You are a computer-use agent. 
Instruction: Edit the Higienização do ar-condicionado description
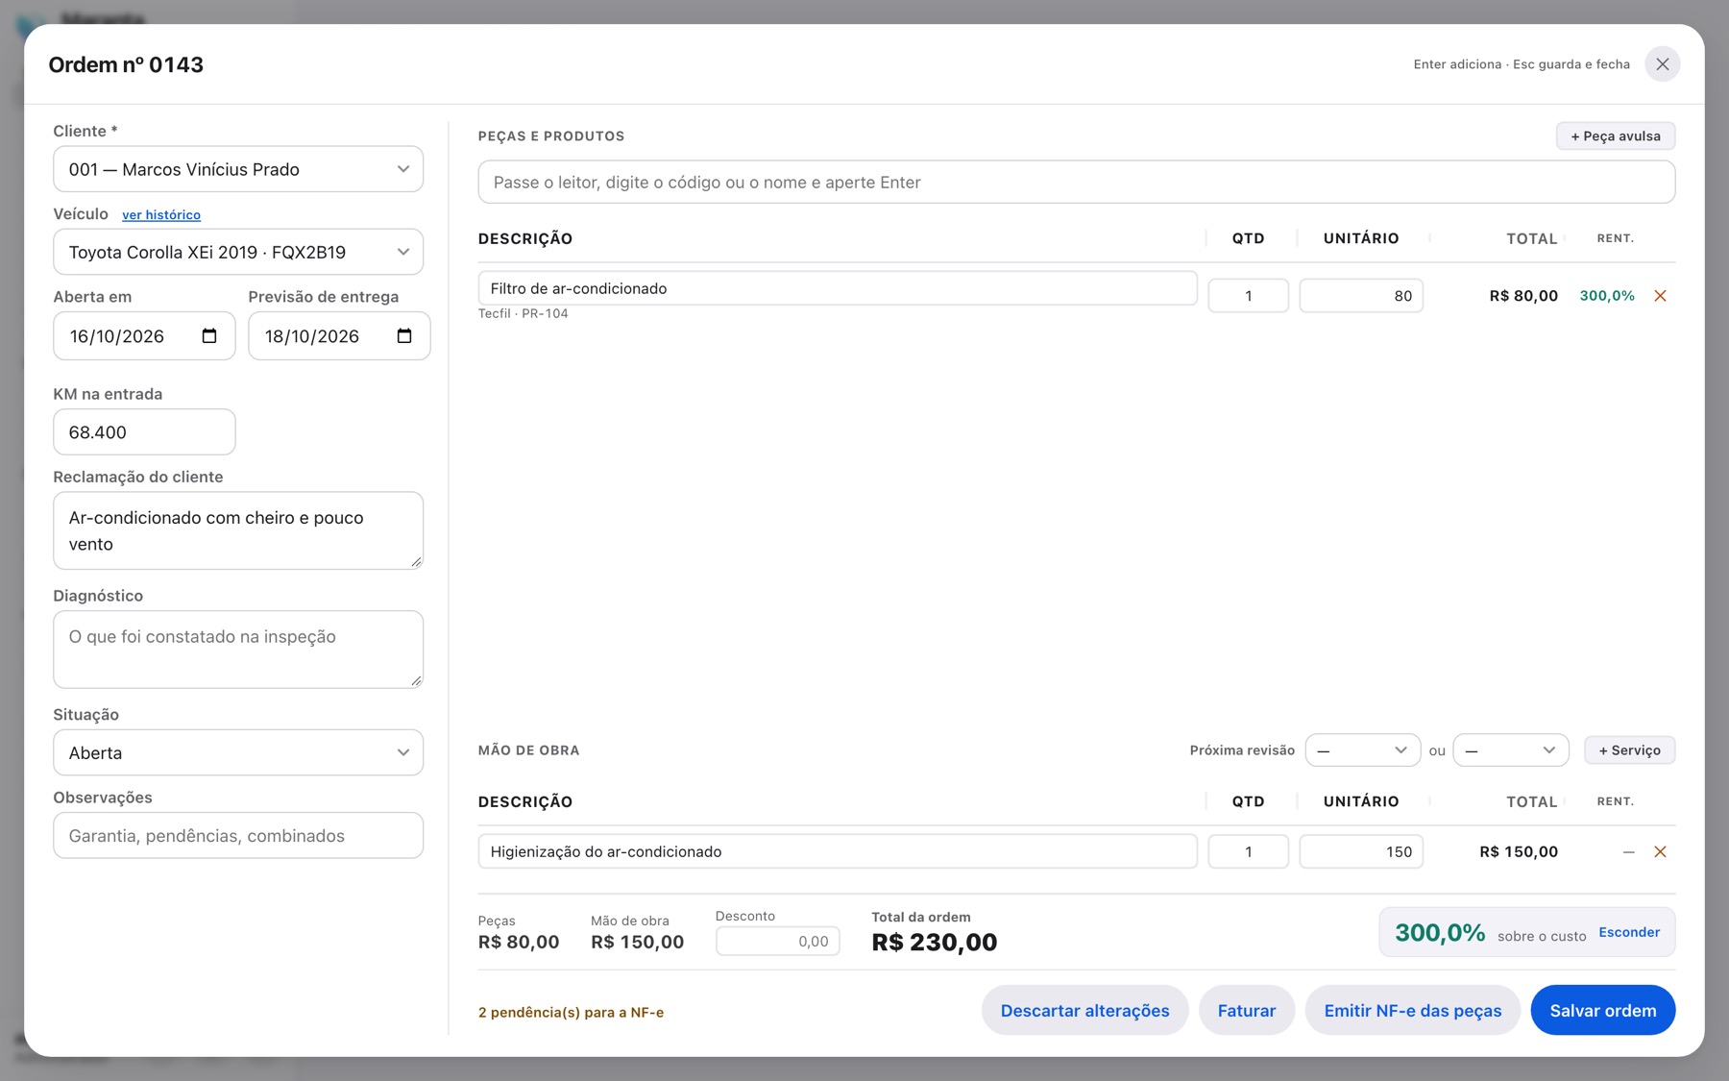click(838, 851)
